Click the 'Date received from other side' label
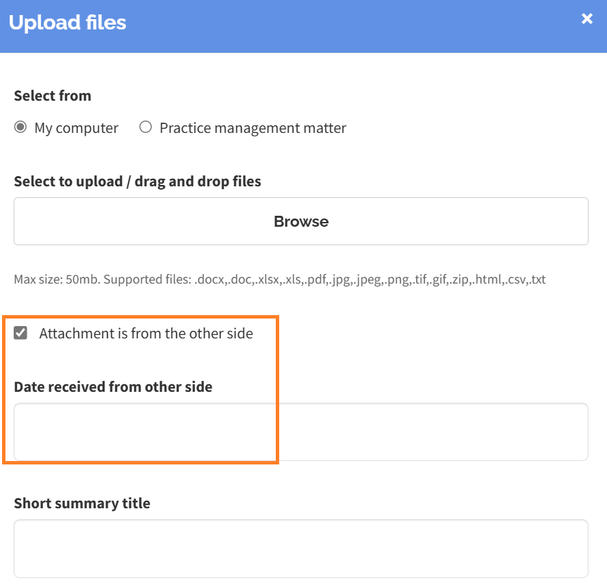607x585 pixels. tap(113, 386)
